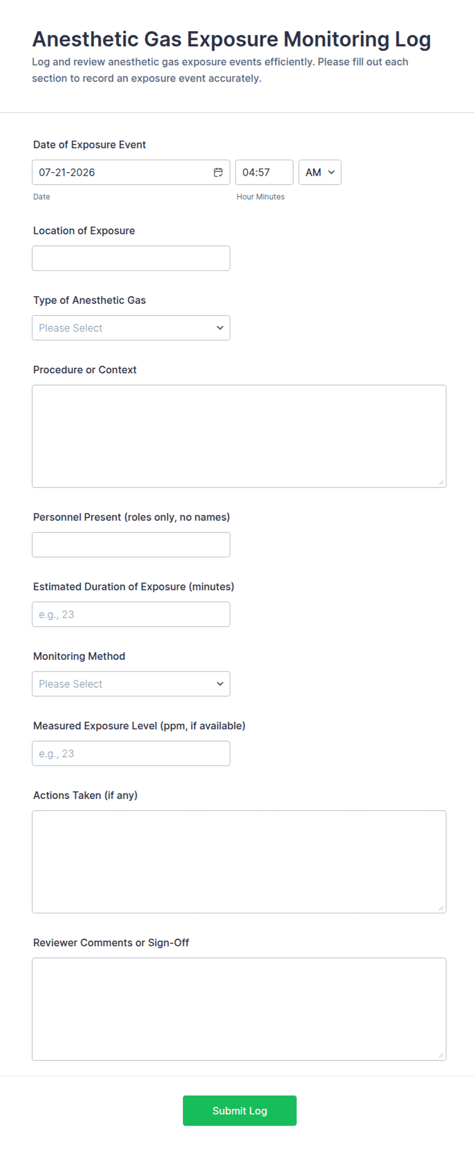
Task: Focus the Actions Taken text area
Action: pyautogui.click(x=239, y=862)
